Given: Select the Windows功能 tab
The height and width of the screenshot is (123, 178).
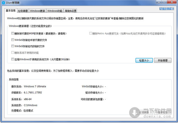Looking at the screenshot, I should click(x=55, y=11).
